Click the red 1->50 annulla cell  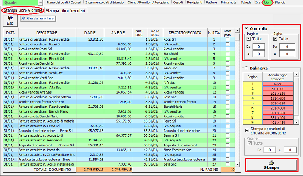pyautogui.click(x=278, y=84)
